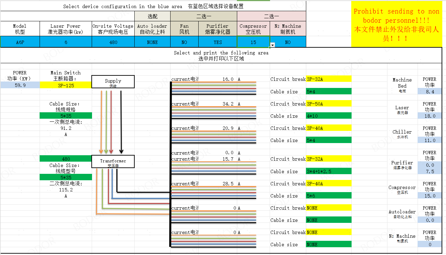Click the 3P-50A circuit breaker cell
This screenshot has height=255, width=446.
[329, 104]
